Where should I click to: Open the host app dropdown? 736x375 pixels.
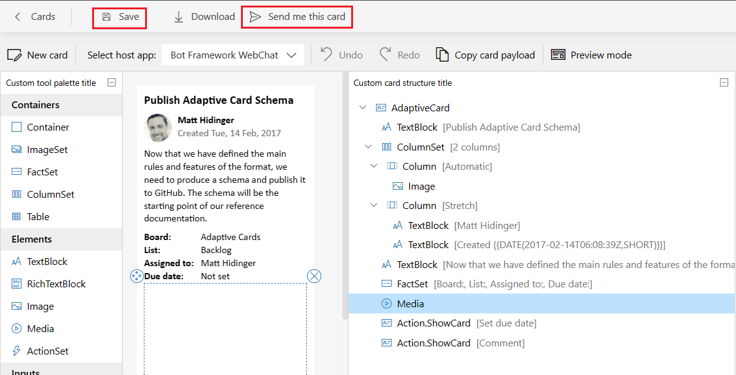234,55
